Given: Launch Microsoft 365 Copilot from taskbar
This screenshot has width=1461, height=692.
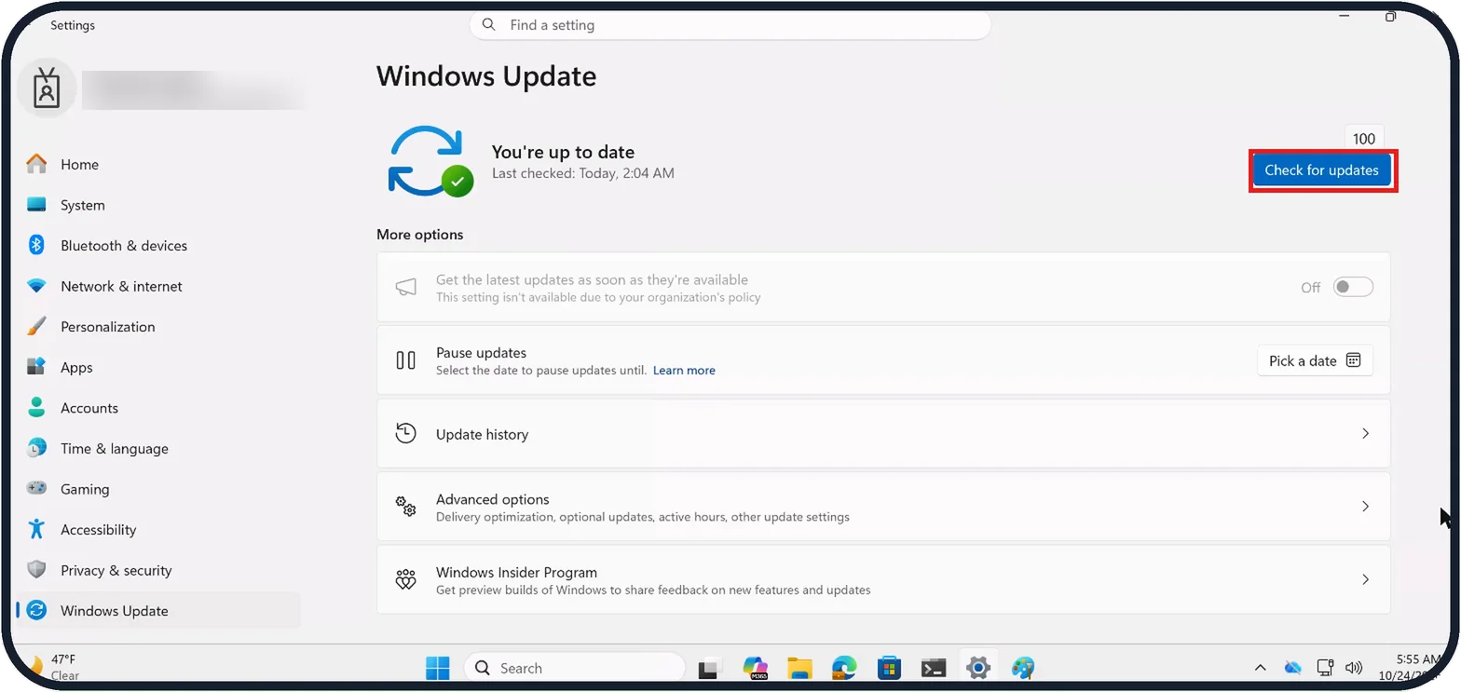Looking at the screenshot, I should [x=755, y=668].
